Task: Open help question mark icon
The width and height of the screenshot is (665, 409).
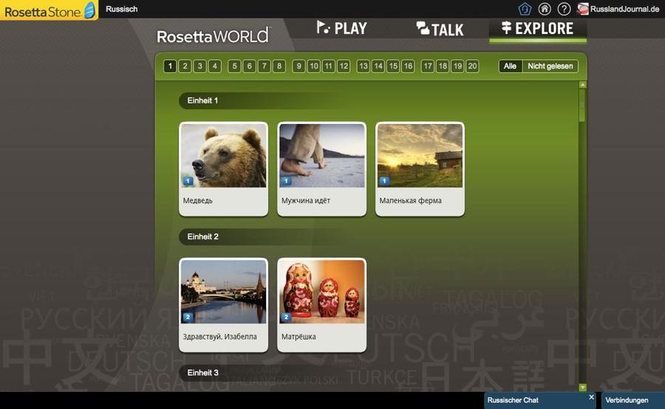Action: click(564, 9)
